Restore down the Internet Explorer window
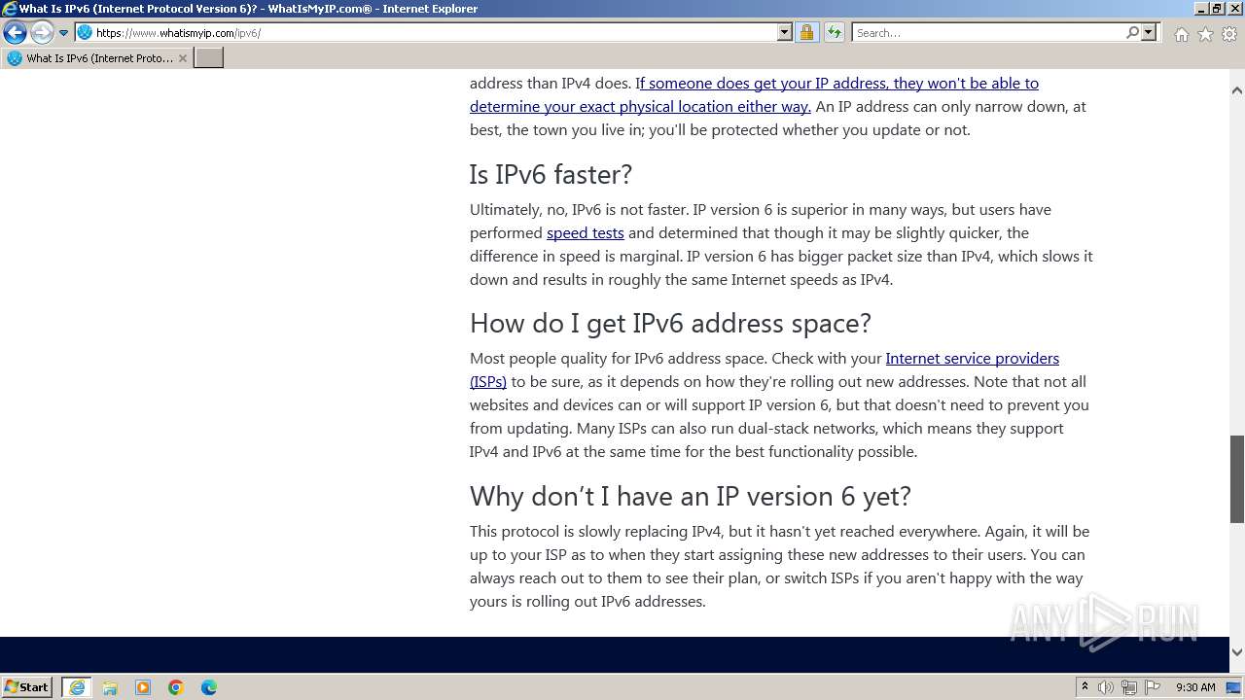Screen dimensions: 1245x700 click(x=1217, y=9)
